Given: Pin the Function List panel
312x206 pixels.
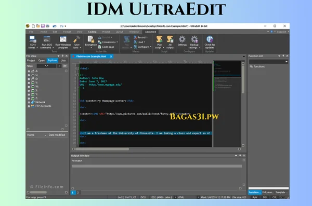Looking at the screenshot, I should 283,56.
